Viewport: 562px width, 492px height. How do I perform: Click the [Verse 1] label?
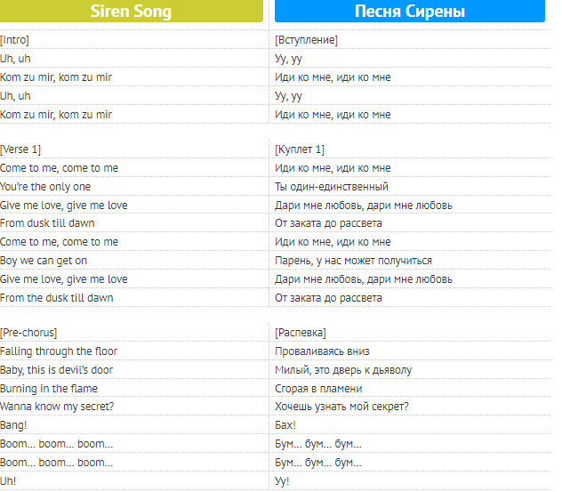coord(21,149)
